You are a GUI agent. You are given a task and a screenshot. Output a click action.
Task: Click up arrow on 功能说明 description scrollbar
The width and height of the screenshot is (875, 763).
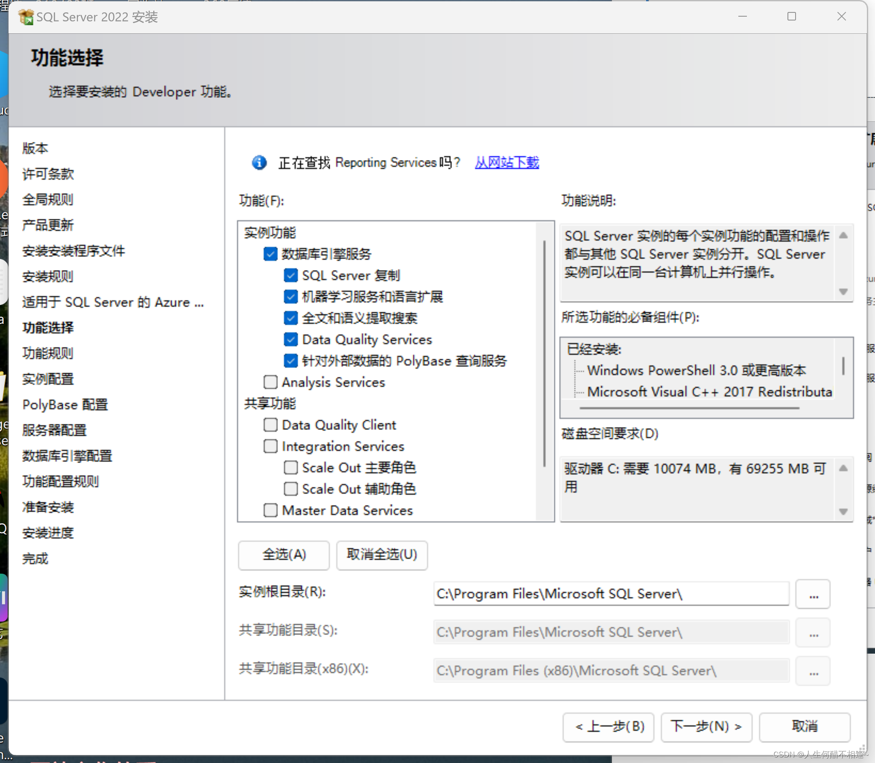[x=843, y=235]
